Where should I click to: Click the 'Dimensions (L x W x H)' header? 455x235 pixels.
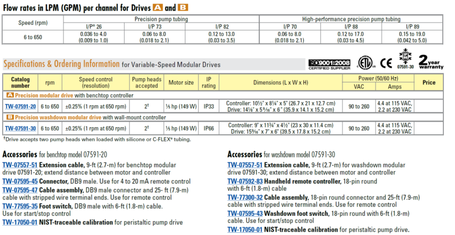281,83
